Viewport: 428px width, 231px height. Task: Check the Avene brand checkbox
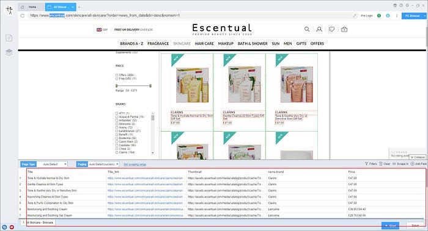pos(117,127)
